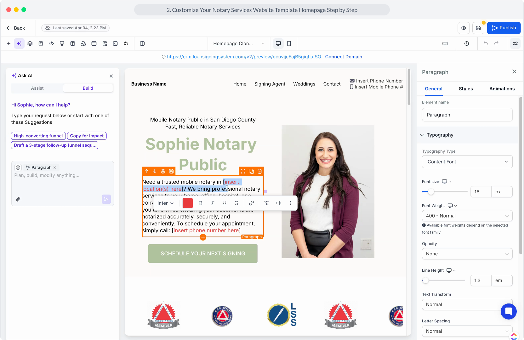
Task: Switch to desktop view device icon
Action: (x=278, y=43)
